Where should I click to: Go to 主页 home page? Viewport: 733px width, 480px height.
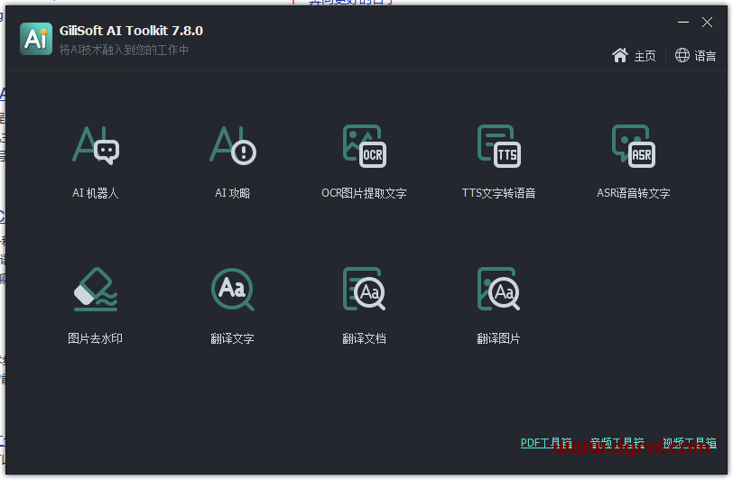pos(645,56)
